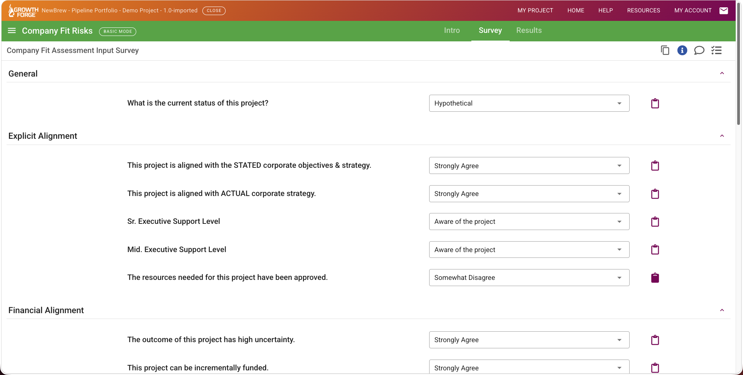
Task: Open the checklist icon
Action: 716,50
